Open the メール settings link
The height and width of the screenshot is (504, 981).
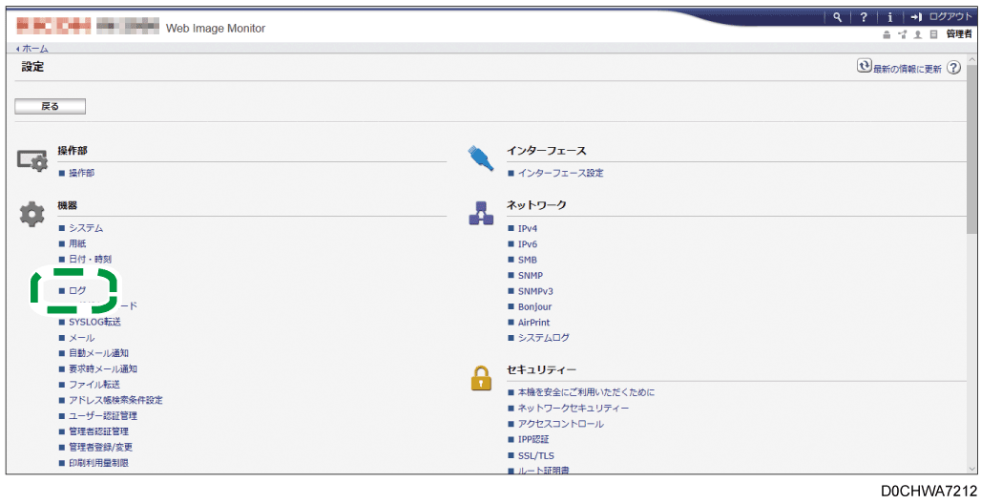click(81, 338)
